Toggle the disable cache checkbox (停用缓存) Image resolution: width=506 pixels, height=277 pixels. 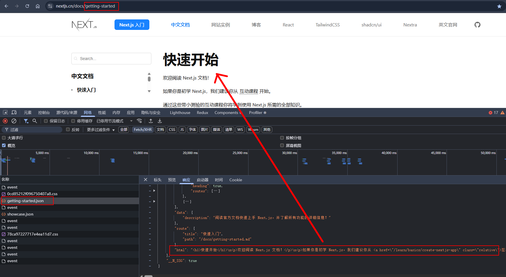[x=73, y=121]
